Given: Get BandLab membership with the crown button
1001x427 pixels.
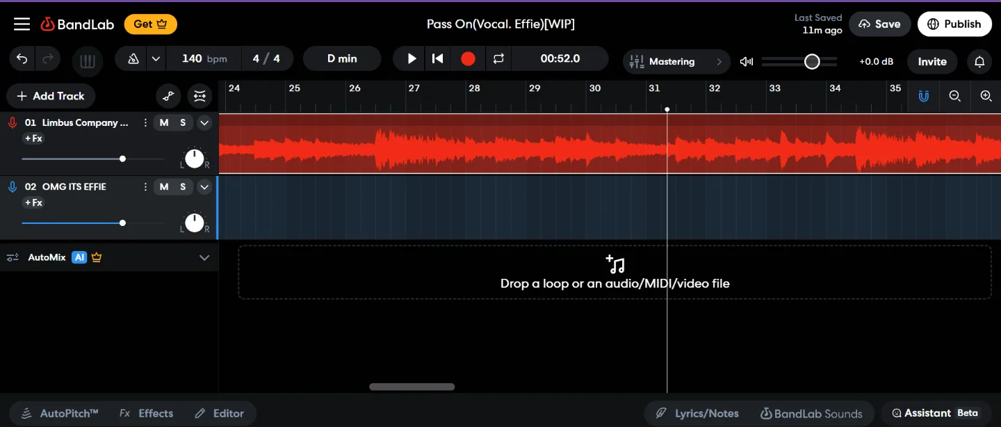Looking at the screenshot, I should (151, 24).
